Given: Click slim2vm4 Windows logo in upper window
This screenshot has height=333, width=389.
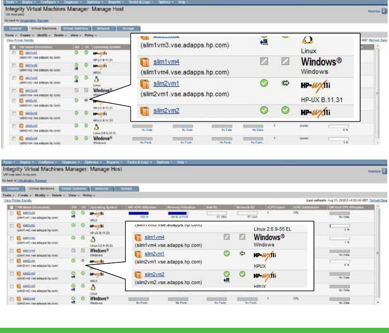Looking at the screenshot, I should point(103,138).
